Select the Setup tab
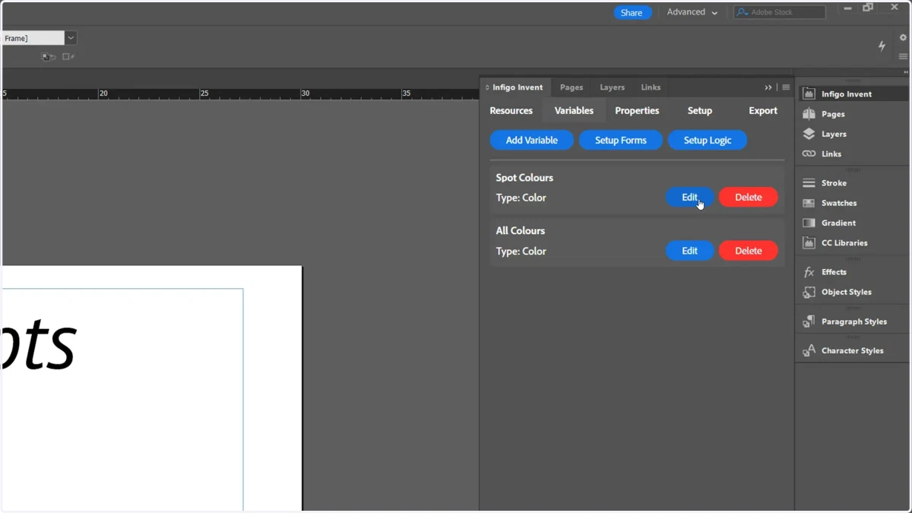The width and height of the screenshot is (912, 513). coord(700,111)
